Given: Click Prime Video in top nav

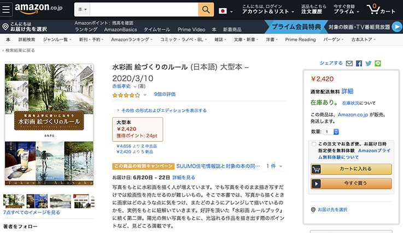Looking at the screenshot, I should (x=191, y=29).
